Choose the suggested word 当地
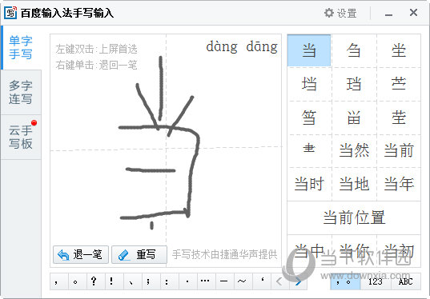The width and height of the screenshot is (430, 299). click(354, 184)
